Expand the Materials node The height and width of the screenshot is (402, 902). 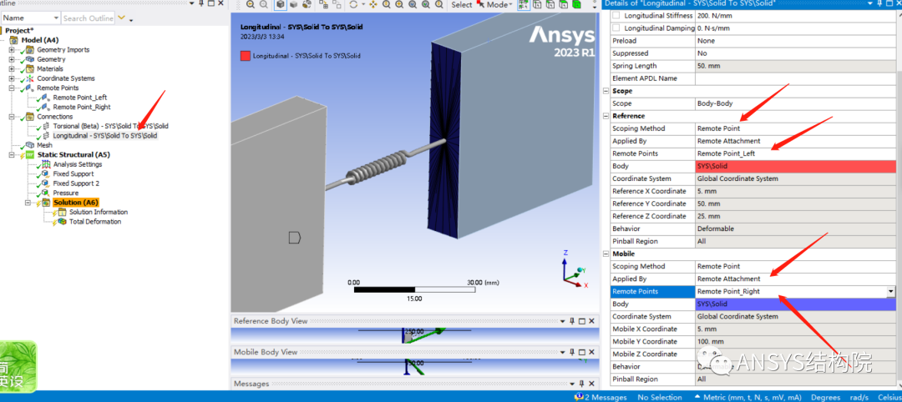click(11, 69)
